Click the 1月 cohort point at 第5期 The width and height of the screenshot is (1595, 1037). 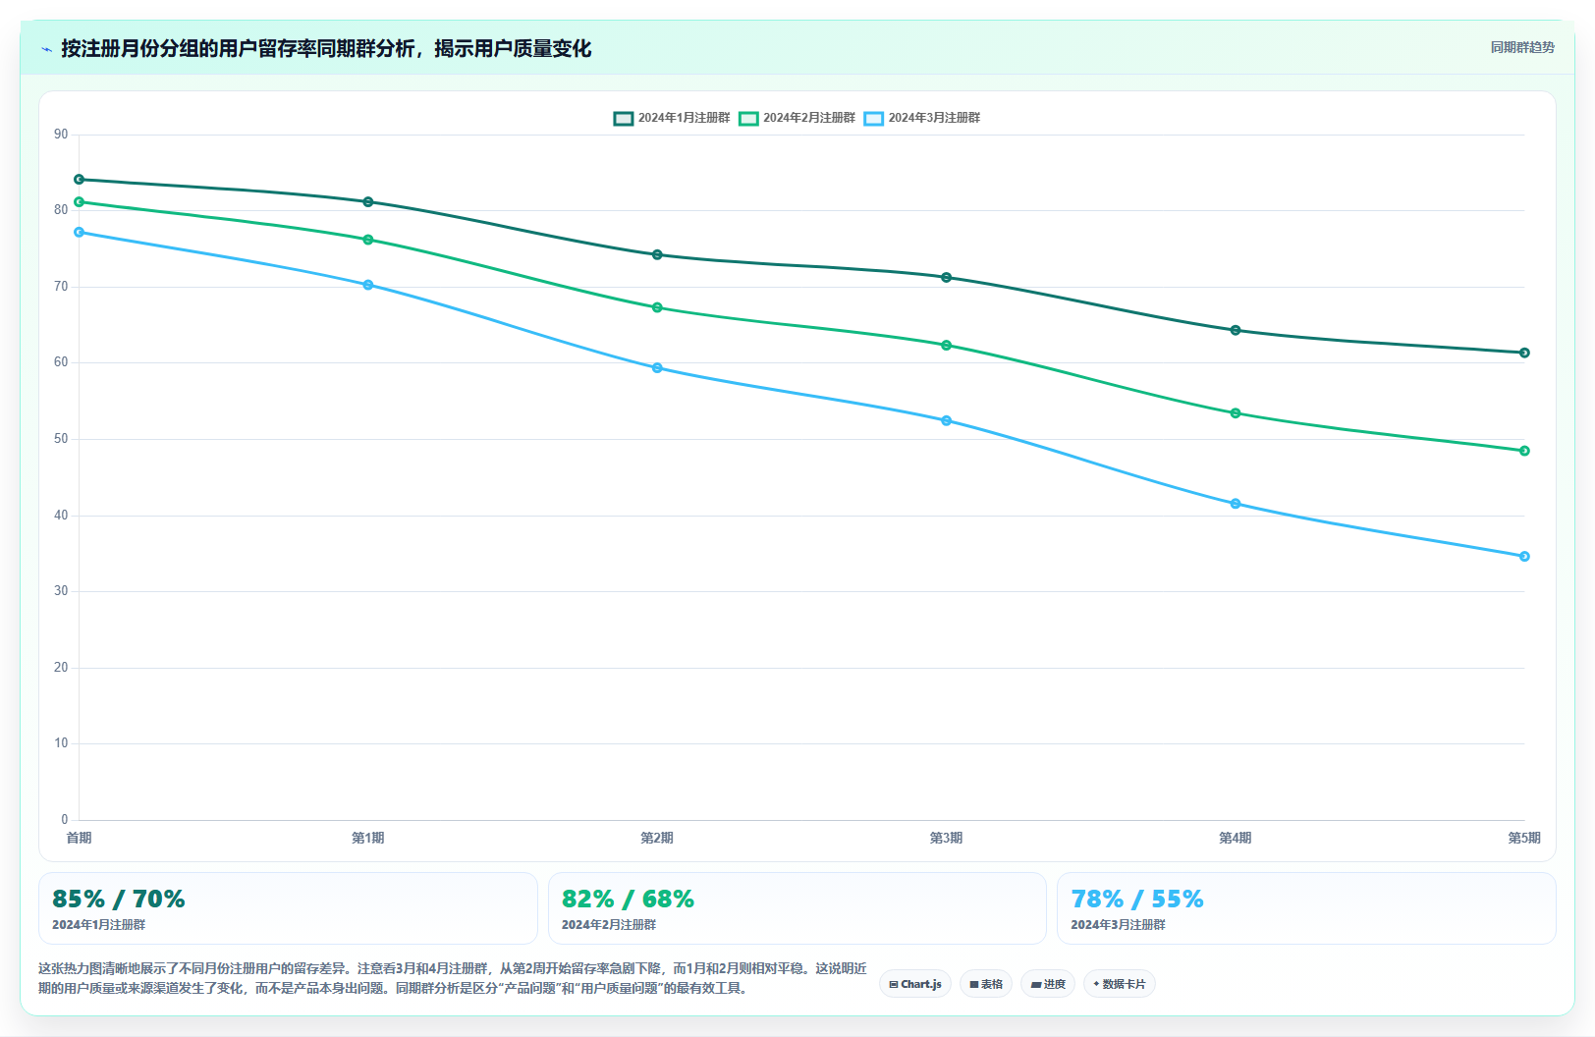[x=1524, y=354]
